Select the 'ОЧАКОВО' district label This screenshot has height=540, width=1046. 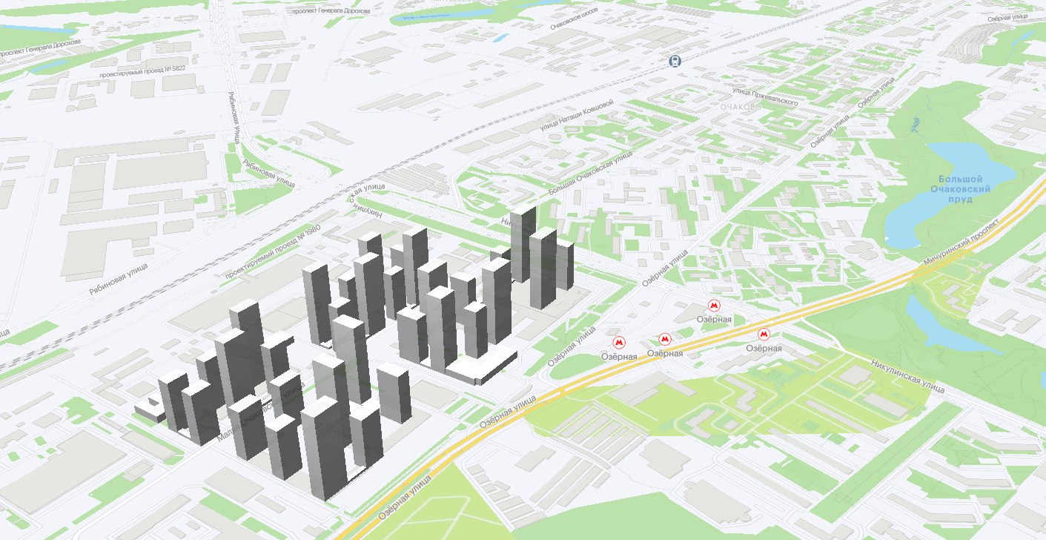[x=741, y=107]
